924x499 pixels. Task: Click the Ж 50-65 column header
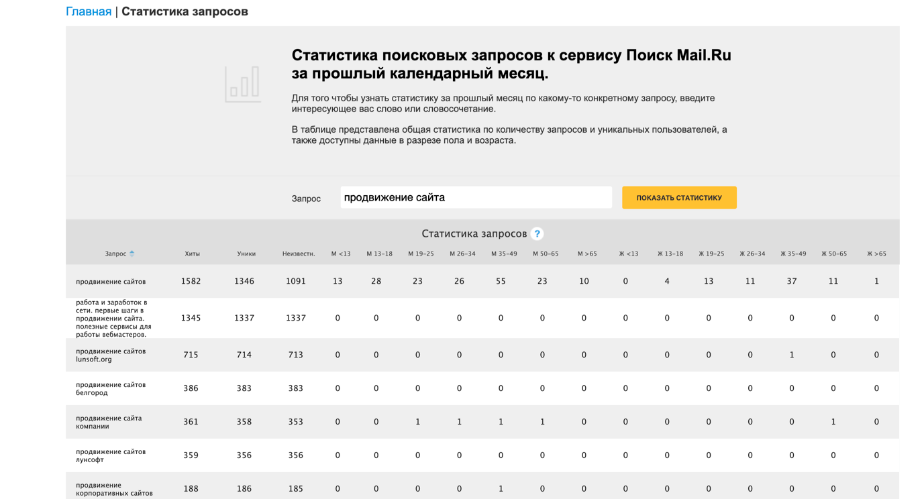coord(834,254)
